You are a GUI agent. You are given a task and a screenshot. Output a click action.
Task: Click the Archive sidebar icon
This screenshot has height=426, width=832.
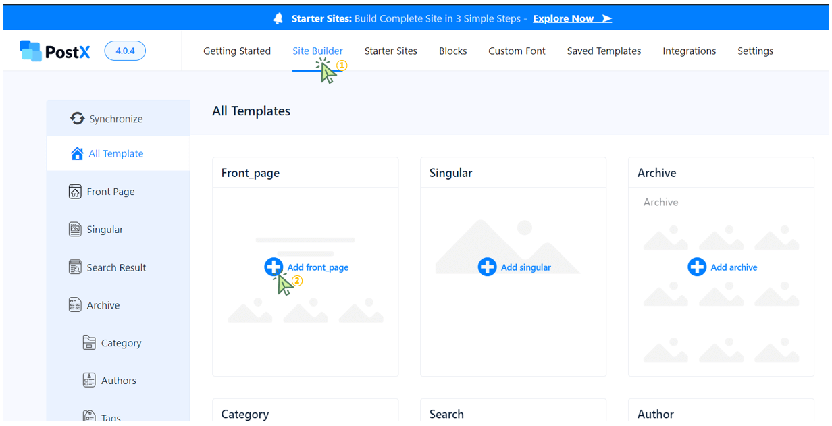pyautogui.click(x=75, y=305)
